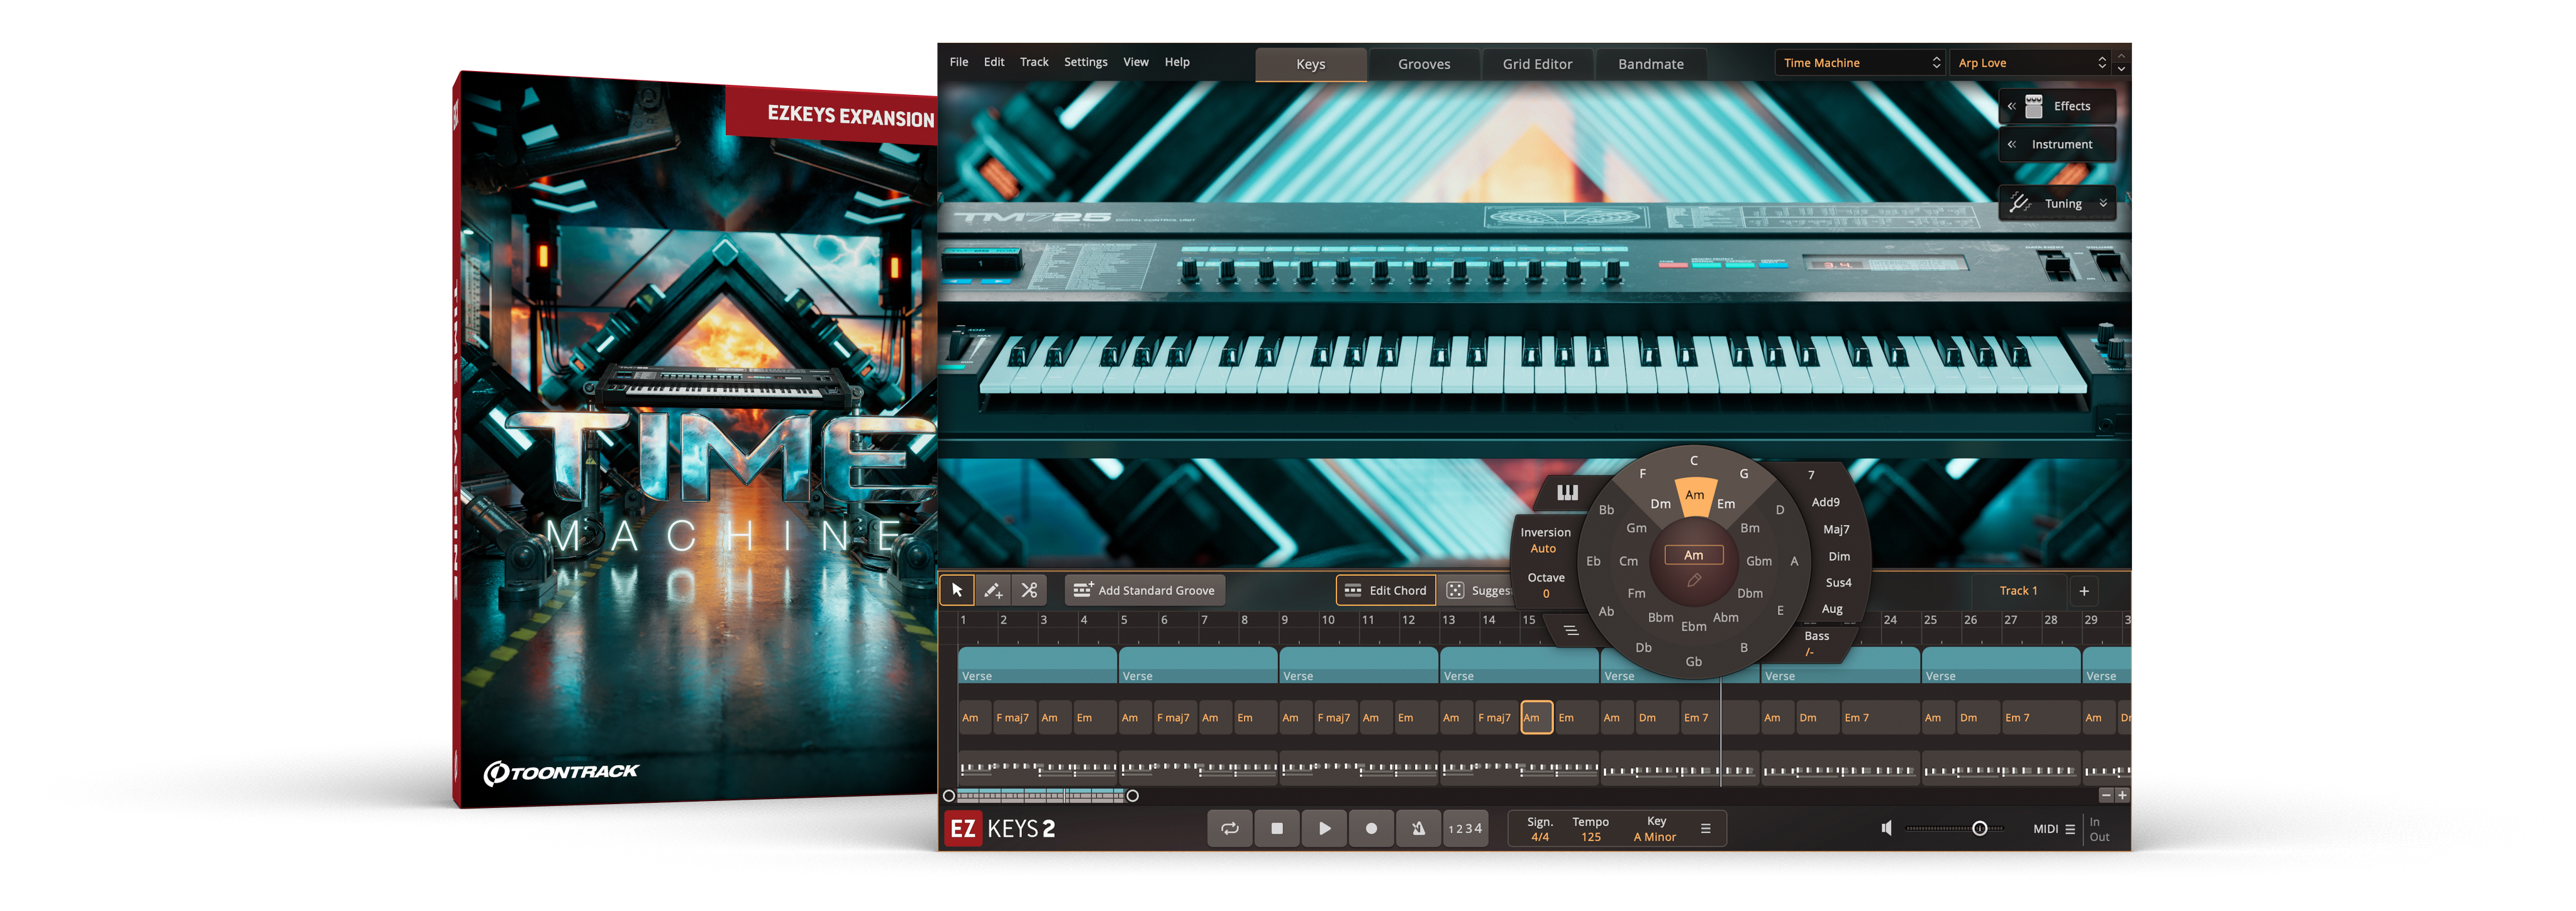Choose the Dim chord type

pos(1839,556)
